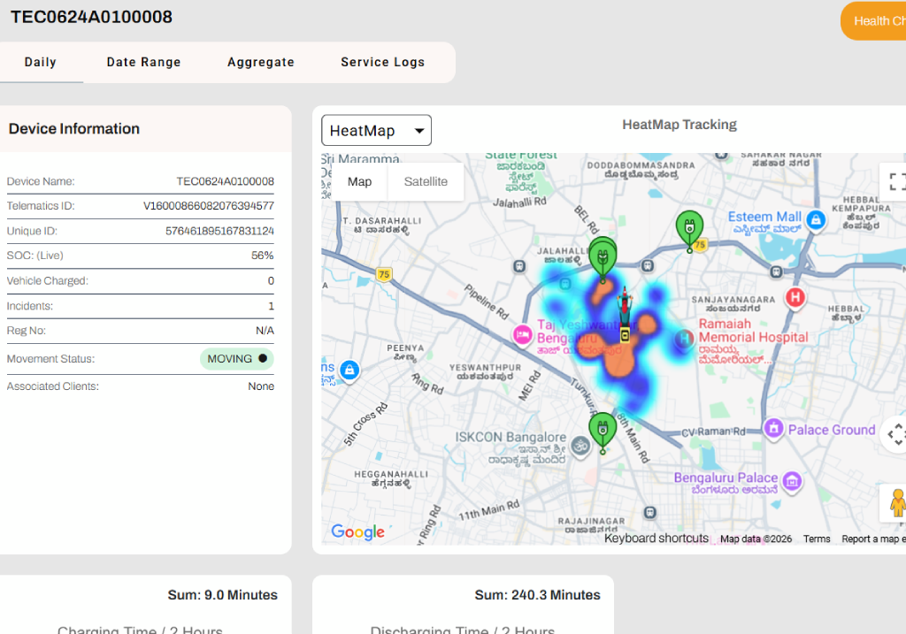Click the SOC live value 56%
Screen dimensions: 906x634
[262, 256]
